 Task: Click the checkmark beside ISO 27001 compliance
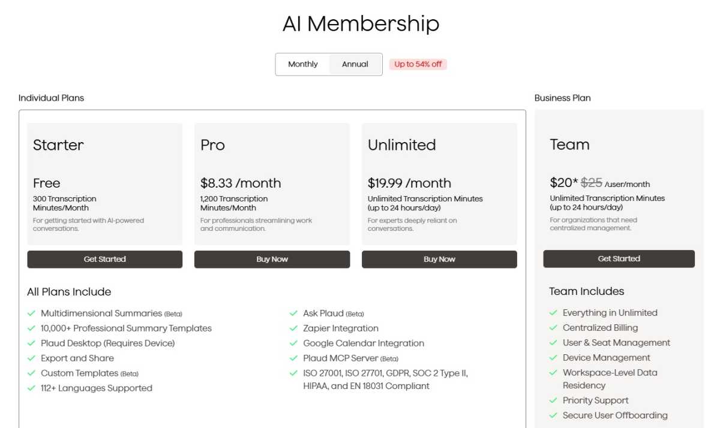(293, 373)
